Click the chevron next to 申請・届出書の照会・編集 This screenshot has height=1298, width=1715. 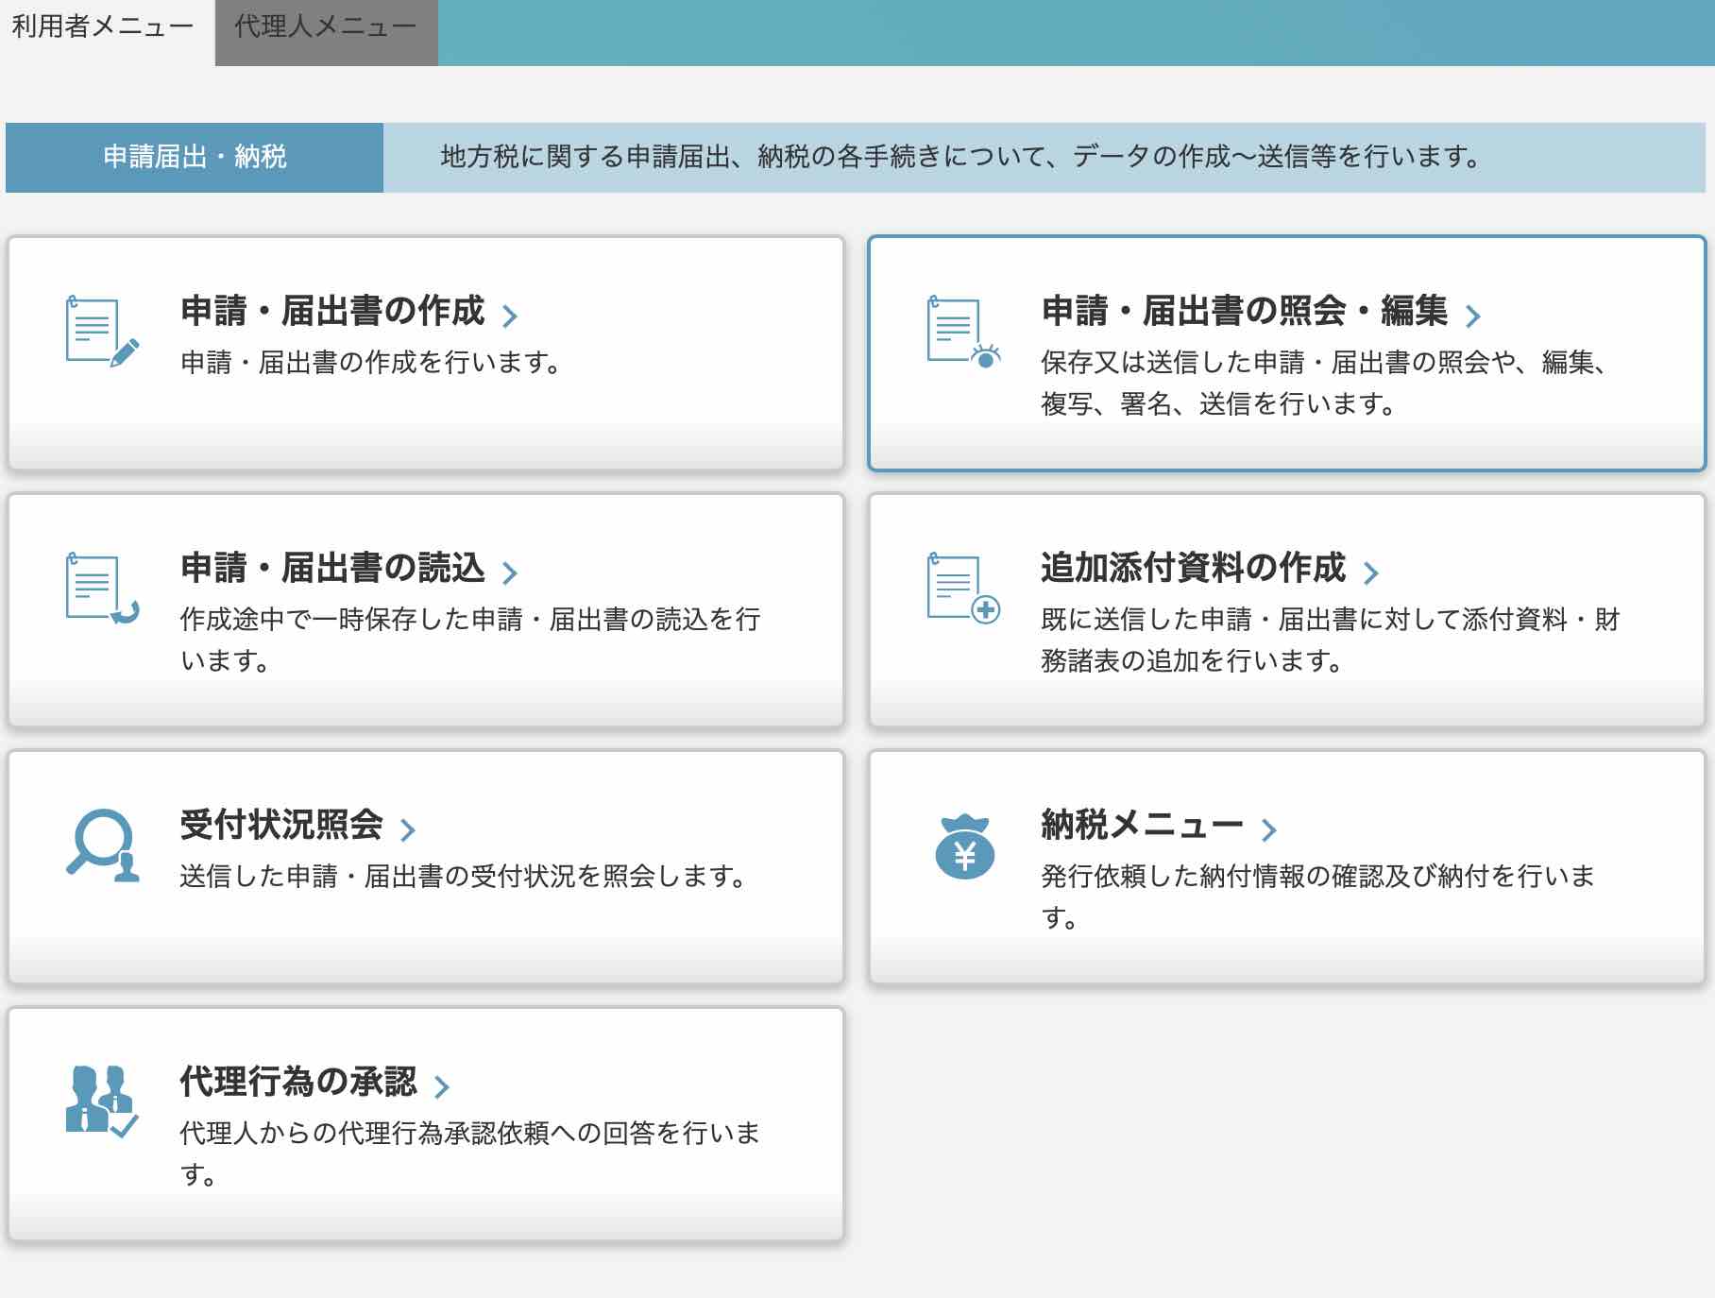pos(1472,316)
